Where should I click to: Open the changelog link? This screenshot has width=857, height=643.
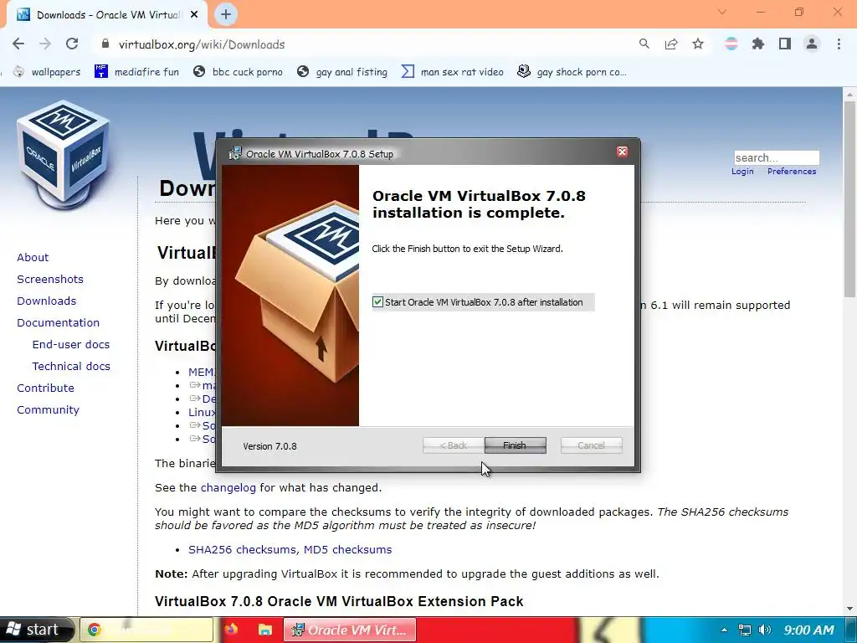click(x=228, y=488)
